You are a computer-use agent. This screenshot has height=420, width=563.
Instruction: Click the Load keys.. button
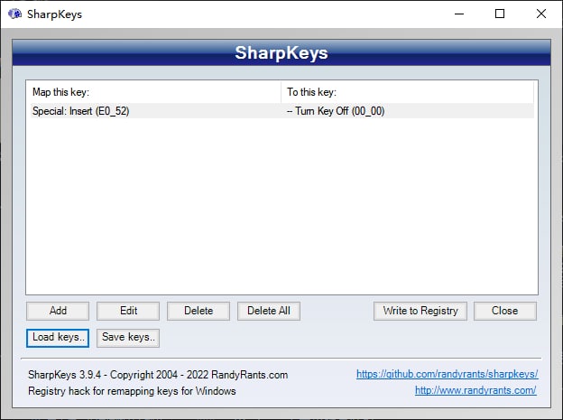[x=58, y=338]
